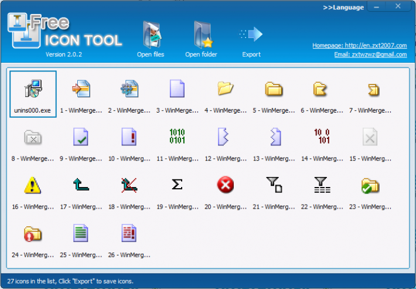Open the >>Language menu
This screenshot has height=289, width=416.
tap(343, 8)
